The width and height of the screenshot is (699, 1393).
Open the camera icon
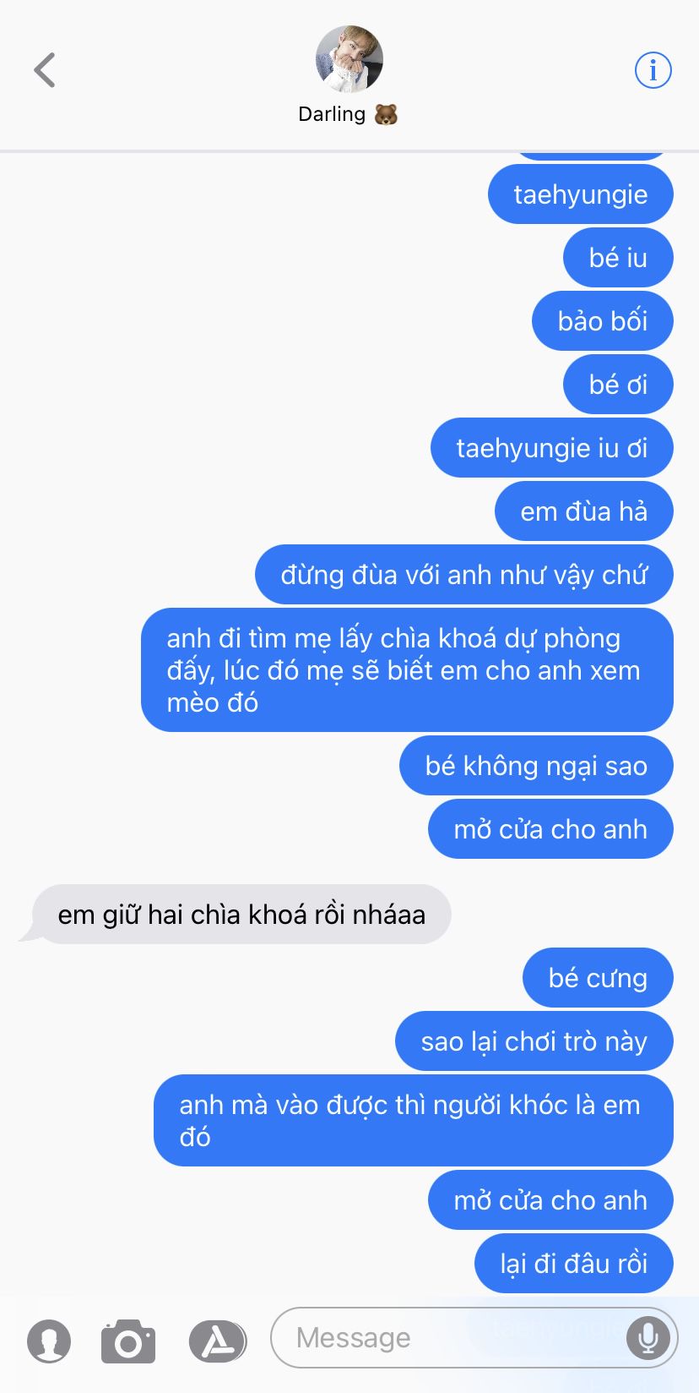coord(128,1341)
